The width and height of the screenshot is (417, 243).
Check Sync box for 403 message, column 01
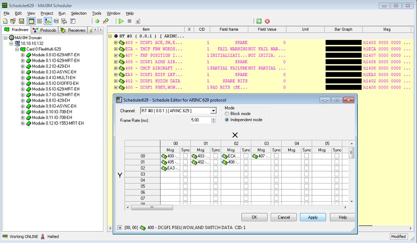(216, 156)
